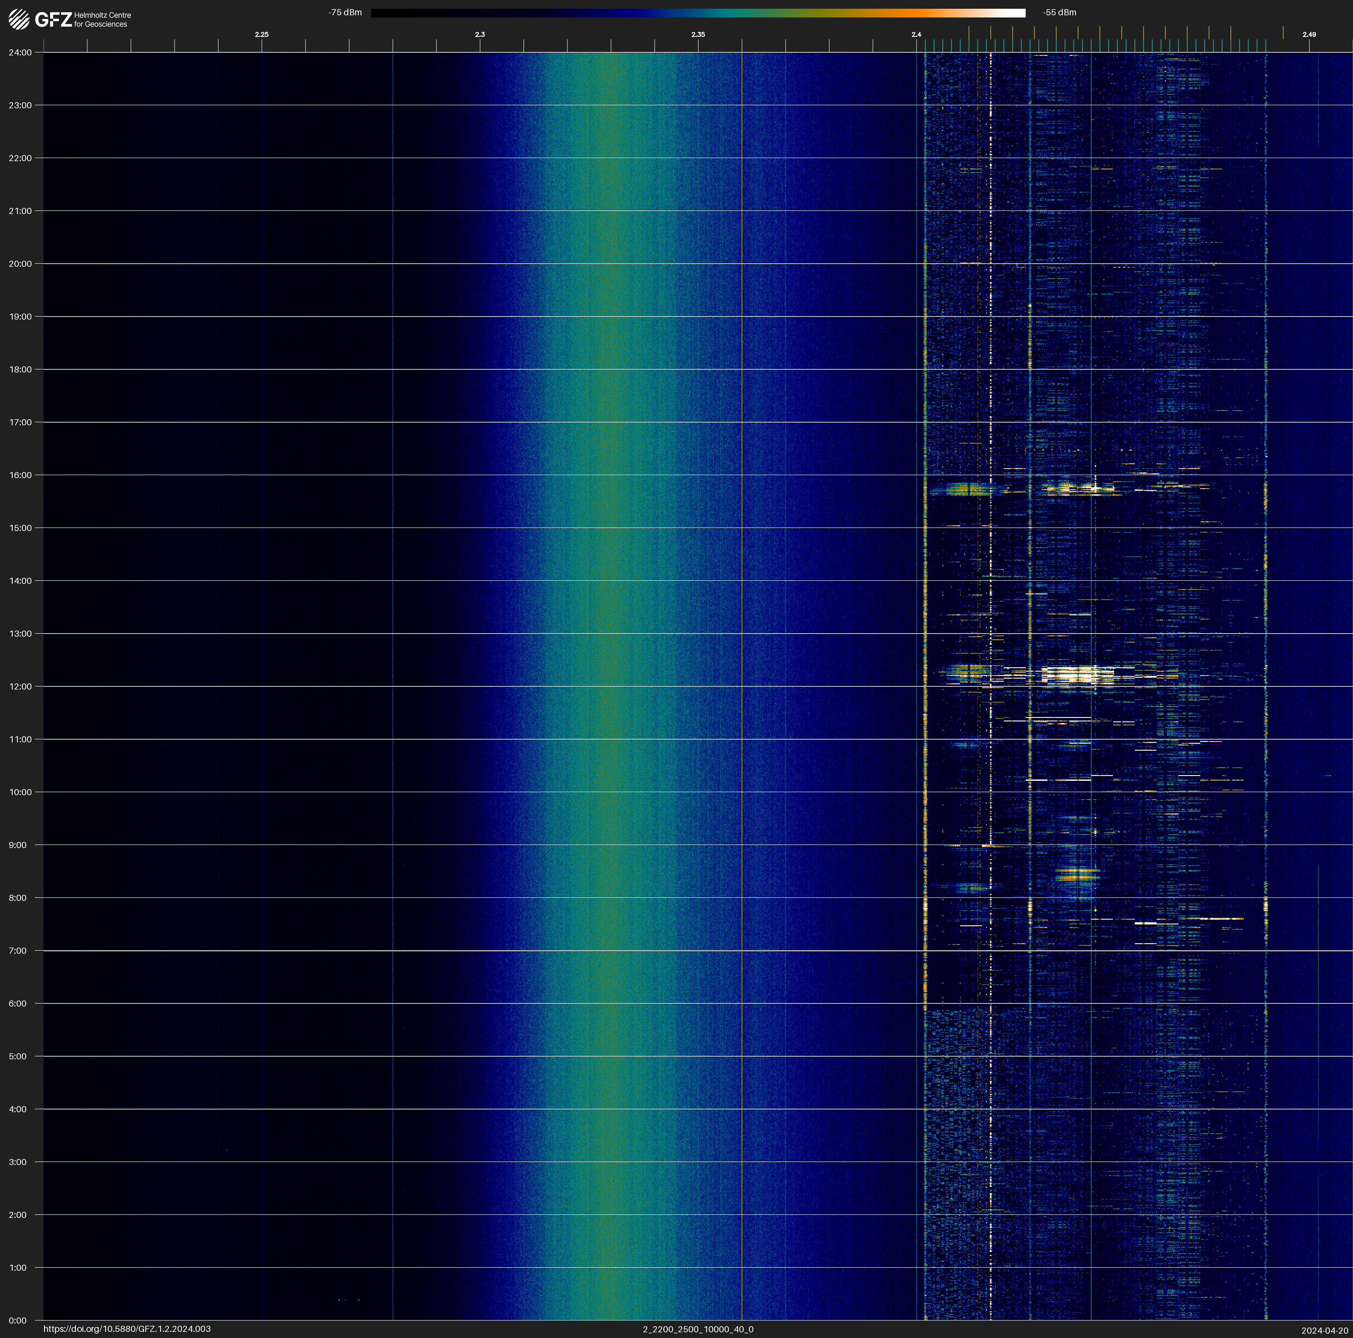
Task: Click the 9:00 time axis label
Action: [17, 845]
